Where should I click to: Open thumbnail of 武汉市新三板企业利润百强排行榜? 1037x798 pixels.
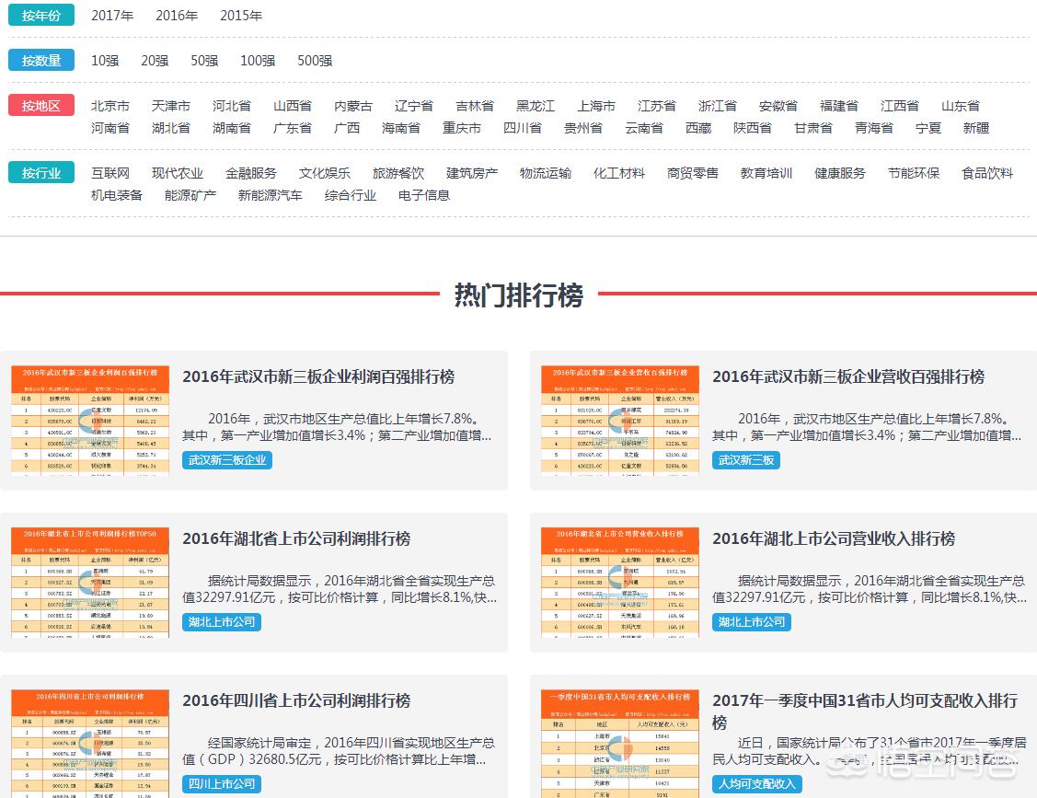click(x=90, y=421)
